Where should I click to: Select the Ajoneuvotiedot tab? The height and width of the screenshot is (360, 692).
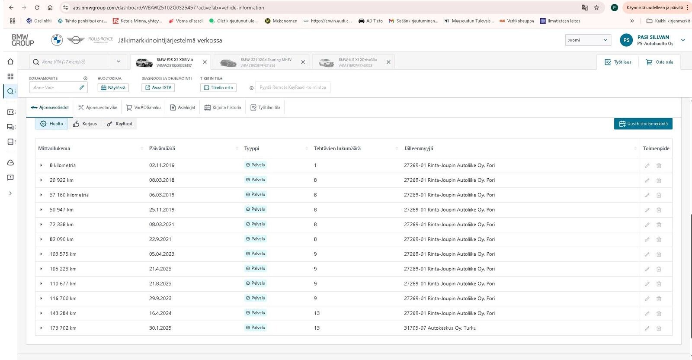pos(50,107)
